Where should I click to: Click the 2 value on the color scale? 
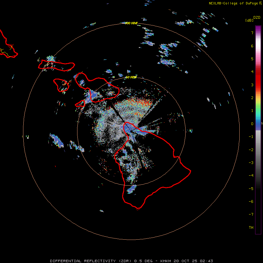click(252, 98)
